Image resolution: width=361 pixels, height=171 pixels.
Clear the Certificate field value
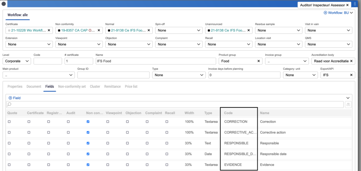point(49,30)
